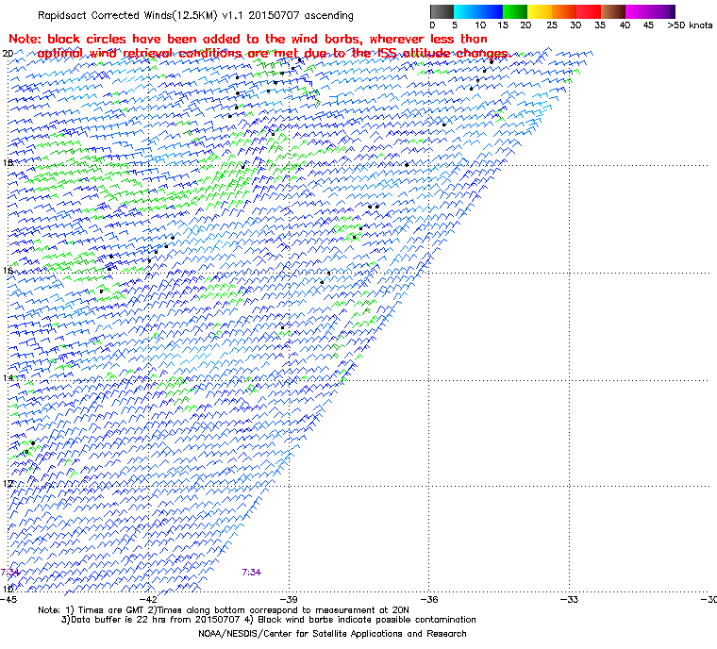Click the brown 35-40 knots color segment
This screenshot has height=649, width=717.
pyautogui.click(x=613, y=11)
